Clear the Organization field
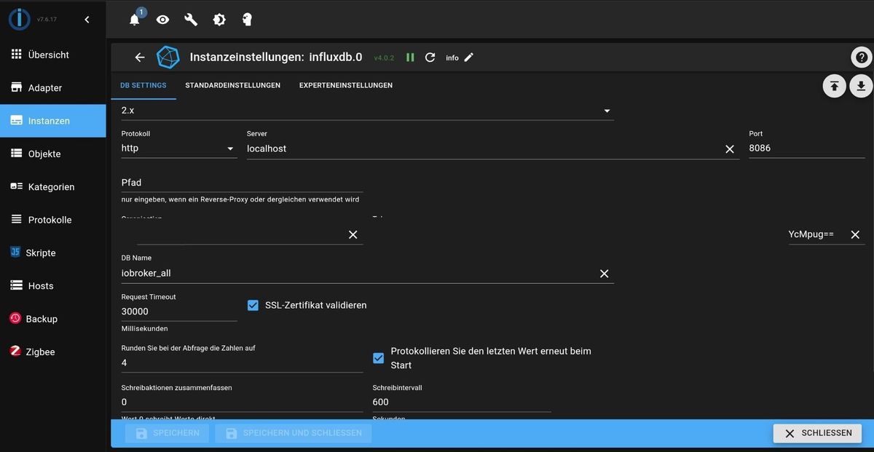Screen dimensions: 874x452 353,234
